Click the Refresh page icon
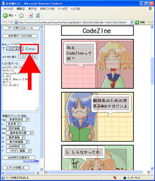Screen dimensions: 155x181 click(38, 15)
